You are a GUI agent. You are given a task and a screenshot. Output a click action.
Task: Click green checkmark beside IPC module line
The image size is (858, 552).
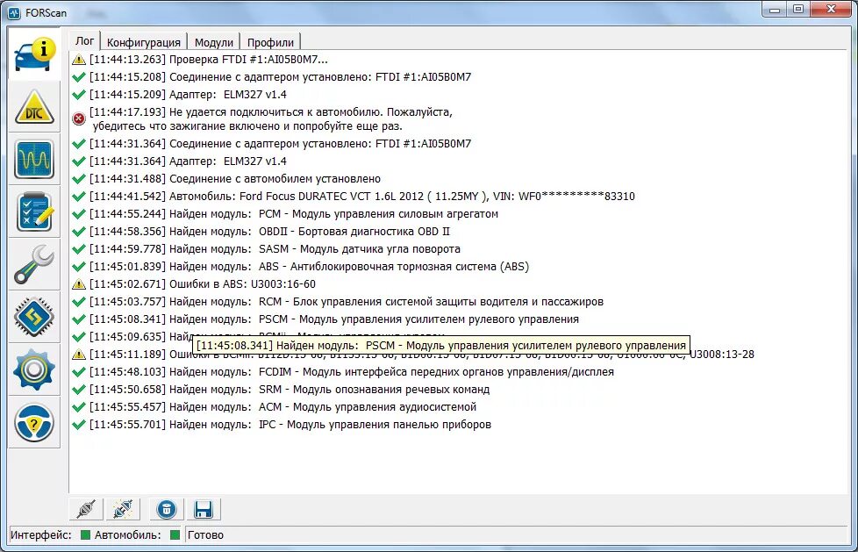[79, 425]
